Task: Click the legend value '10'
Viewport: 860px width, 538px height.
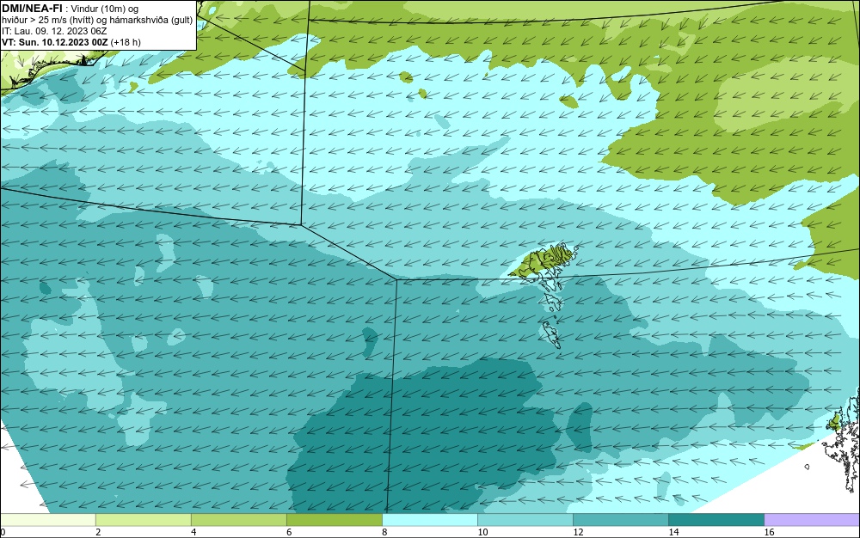Action: 482,532
